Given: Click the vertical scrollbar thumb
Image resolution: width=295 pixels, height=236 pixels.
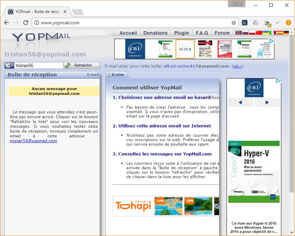Looking at the screenshot, I should pos(292,114).
